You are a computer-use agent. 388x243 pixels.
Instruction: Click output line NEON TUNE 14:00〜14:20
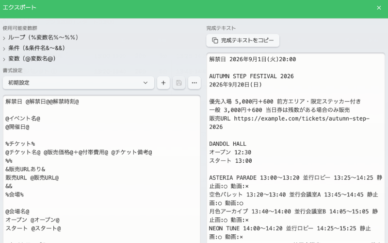tap(290, 233)
